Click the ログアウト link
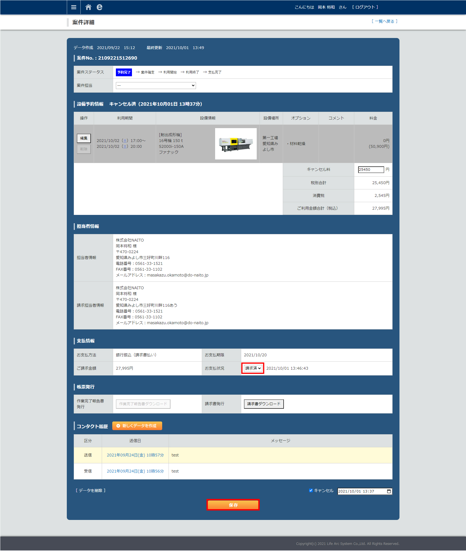 point(365,7)
